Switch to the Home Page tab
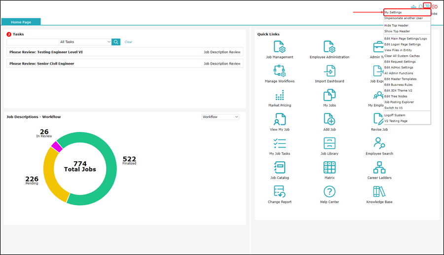Viewport: 444px width, 255px height. (21, 22)
